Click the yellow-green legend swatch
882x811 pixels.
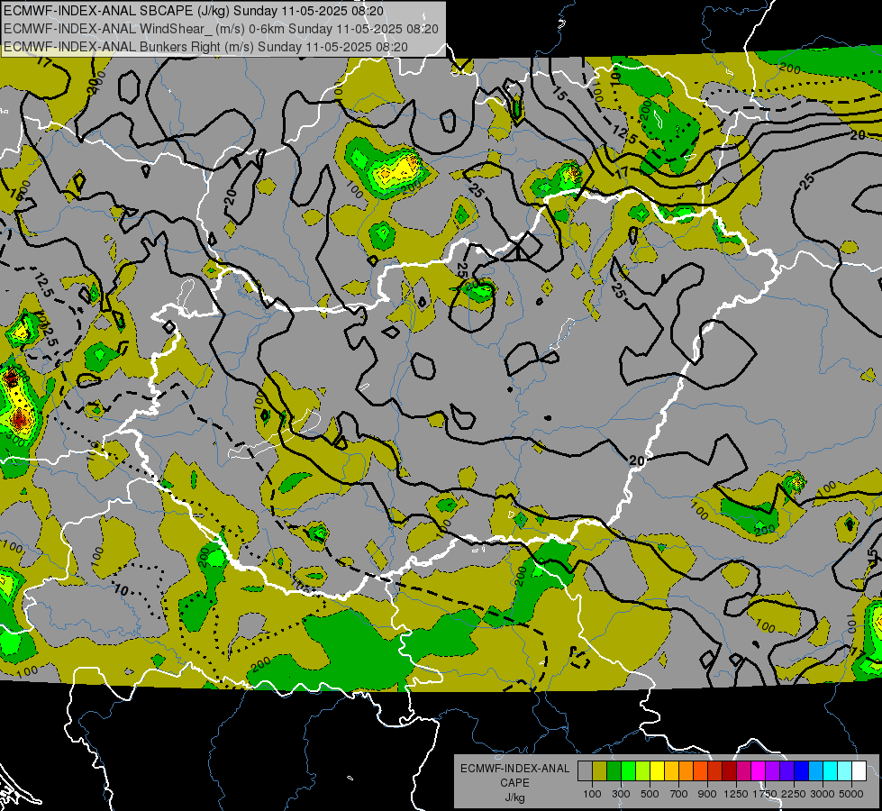(643, 770)
